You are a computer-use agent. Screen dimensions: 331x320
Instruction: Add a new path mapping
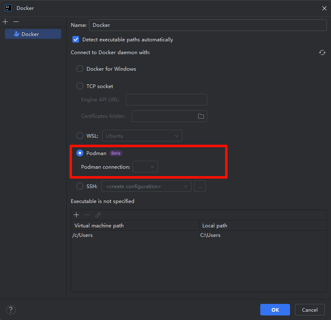click(76, 215)
